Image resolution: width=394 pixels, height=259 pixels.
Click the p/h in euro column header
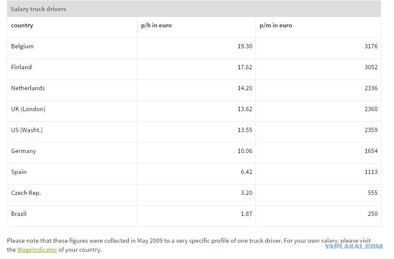pos(156,25)
